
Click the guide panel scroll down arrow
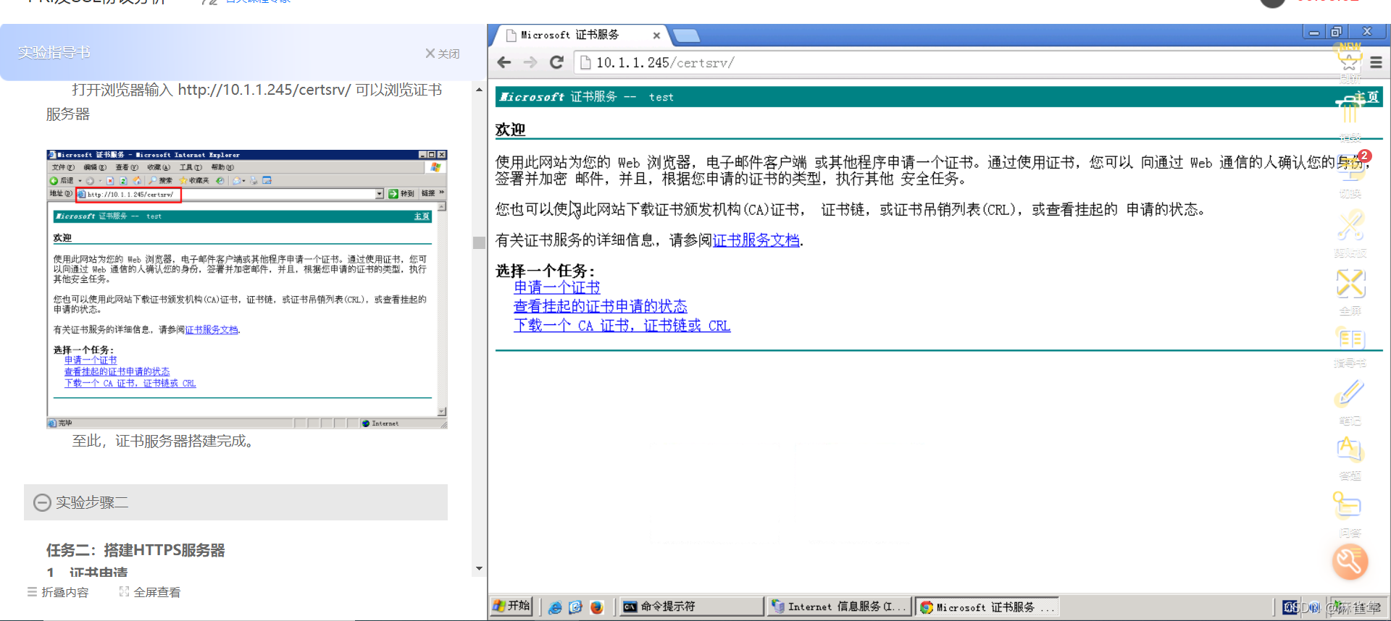point(479,569)
